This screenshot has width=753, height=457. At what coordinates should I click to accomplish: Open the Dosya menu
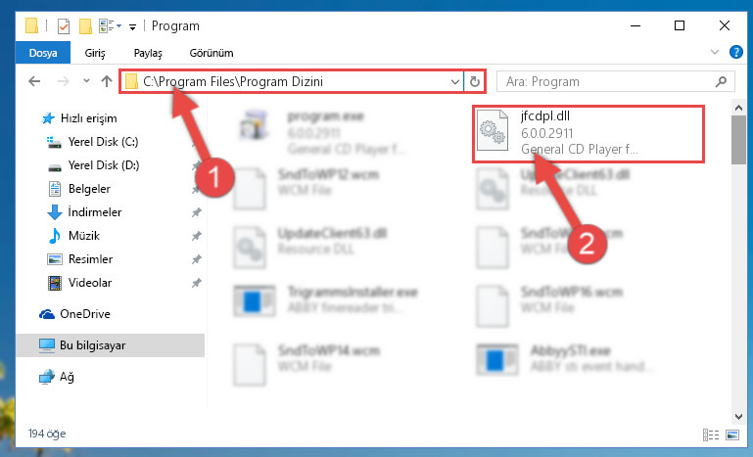click(x=43, y=53)
